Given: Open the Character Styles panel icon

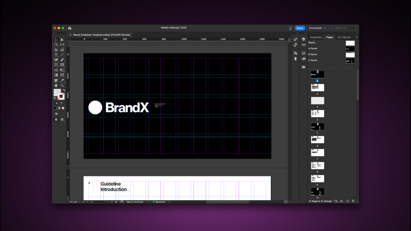Looking at the screenshot, I should click(x=295, y=39).
